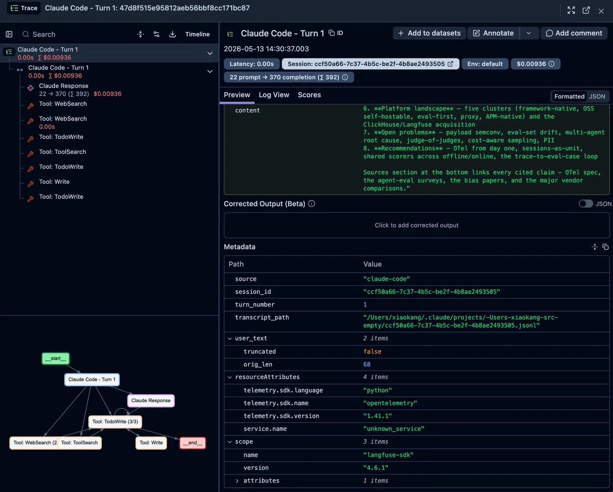
Task: Show token usage info icon
Action: (345, 77)
